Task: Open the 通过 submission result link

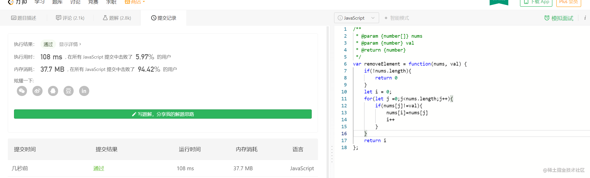Action: 99,168
